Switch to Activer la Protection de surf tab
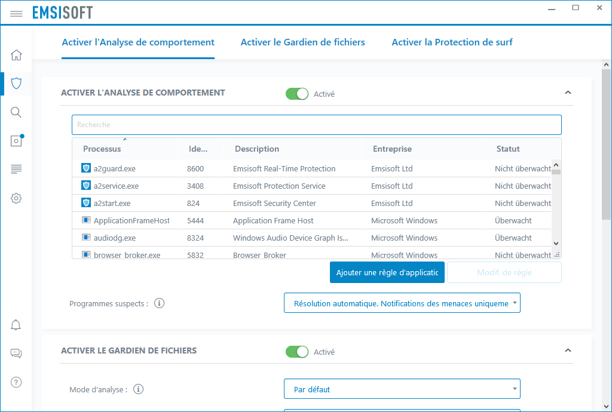The height and width of the screenshot is (412, 612). tap(452, 42)
